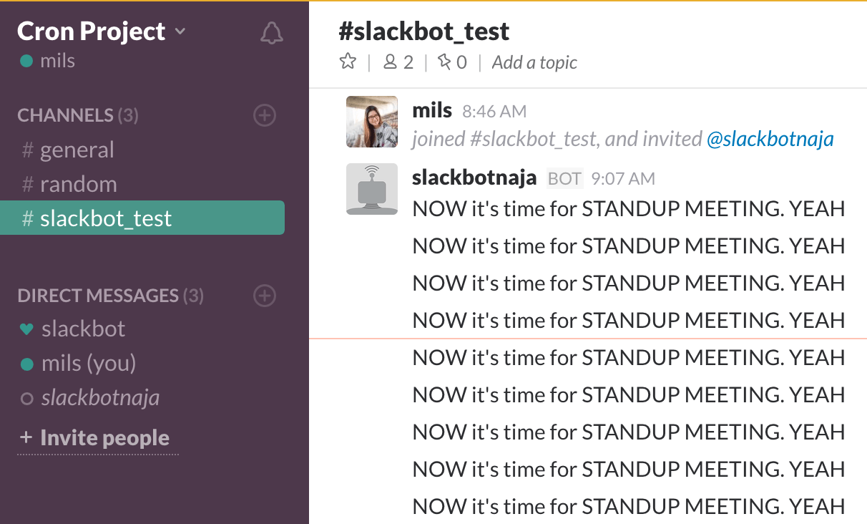Viewport: 867px width, 524px height.
Task: Open direct message with slackbot
Action: click(x=83, y=329)
